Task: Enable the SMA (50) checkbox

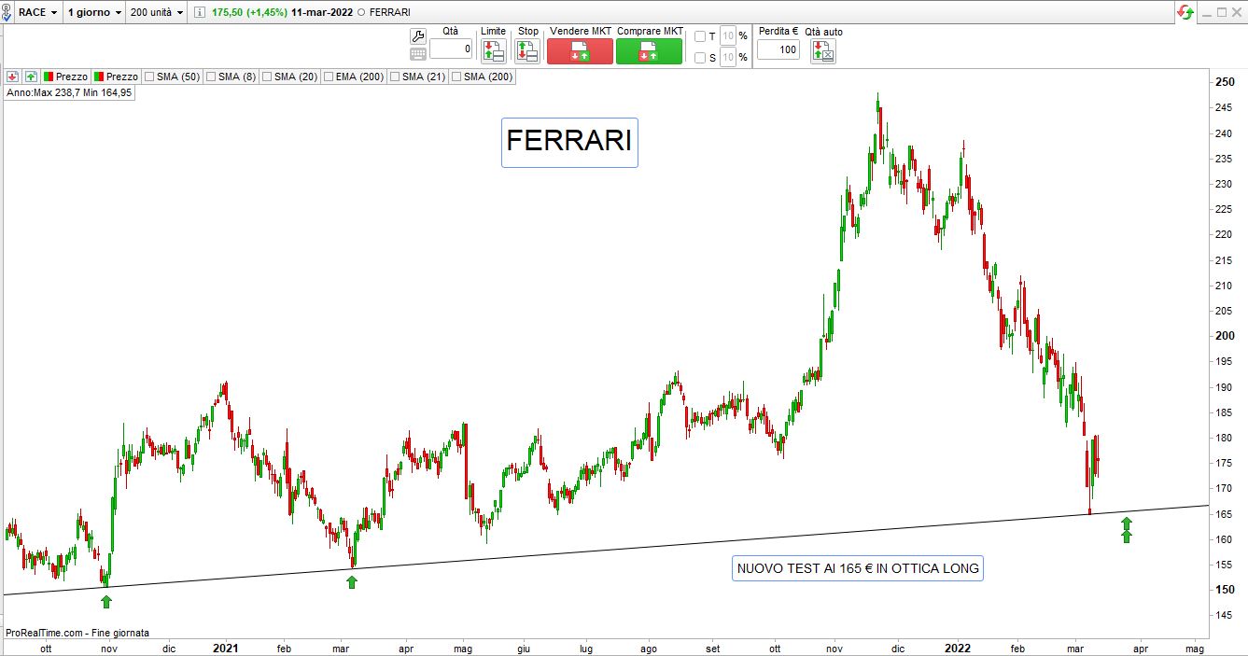Action: pos(149,77)
